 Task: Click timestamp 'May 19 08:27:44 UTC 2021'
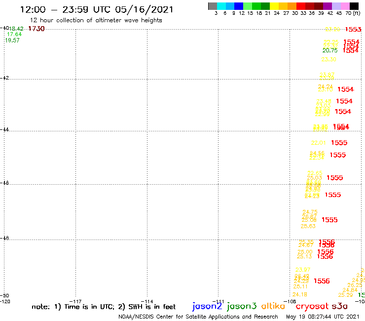[323, 317]
